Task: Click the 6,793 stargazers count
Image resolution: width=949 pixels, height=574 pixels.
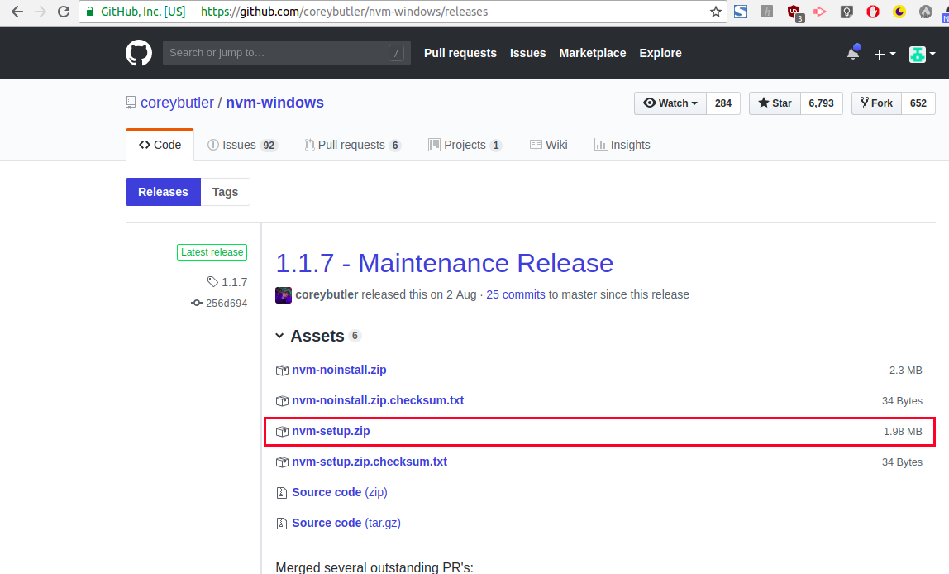Action: [x=822, y=103]
